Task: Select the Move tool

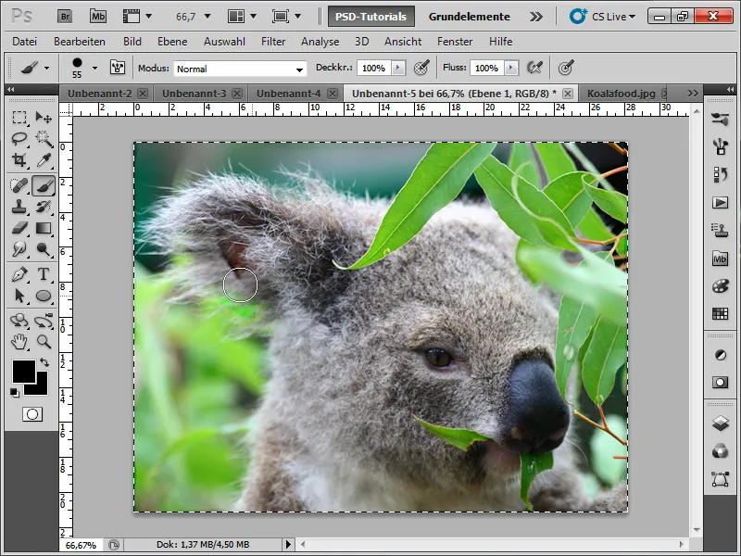Action: click(x=44, y=118)
